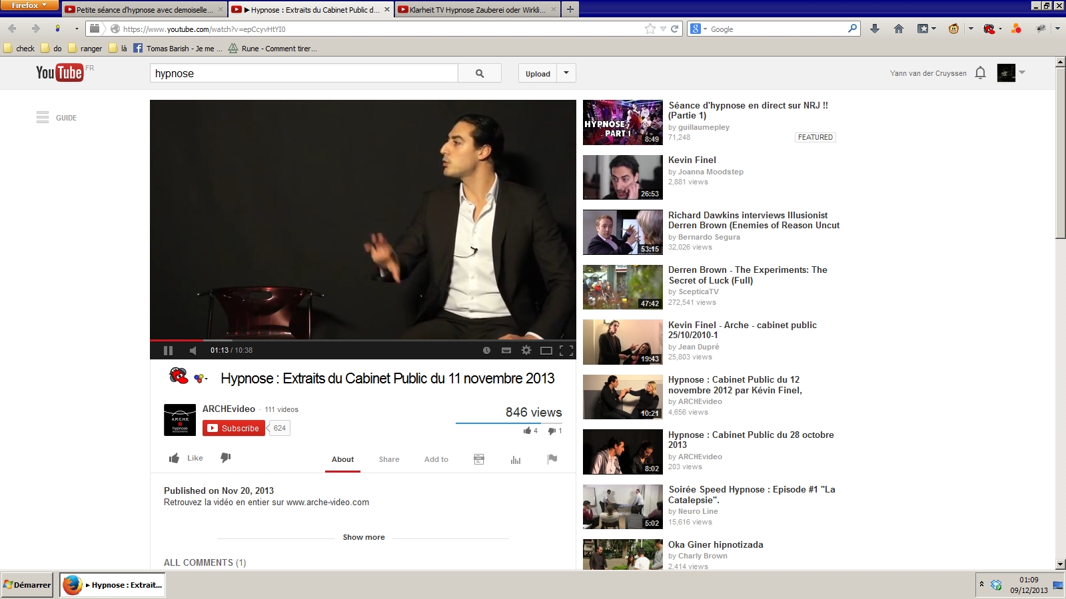Viewport: 1066px width, 599px height.
Task: Report video using flag icon
Action: click(x=552, y=459)
